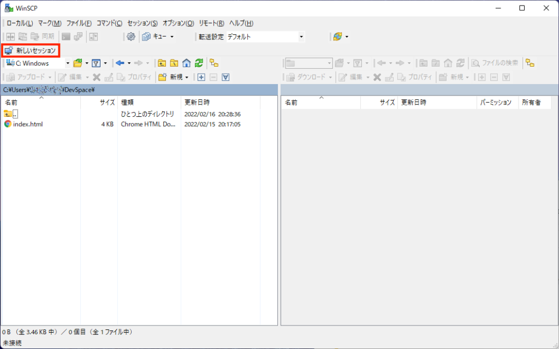Click the remote panel delete X icon

[x=377, y=77]
